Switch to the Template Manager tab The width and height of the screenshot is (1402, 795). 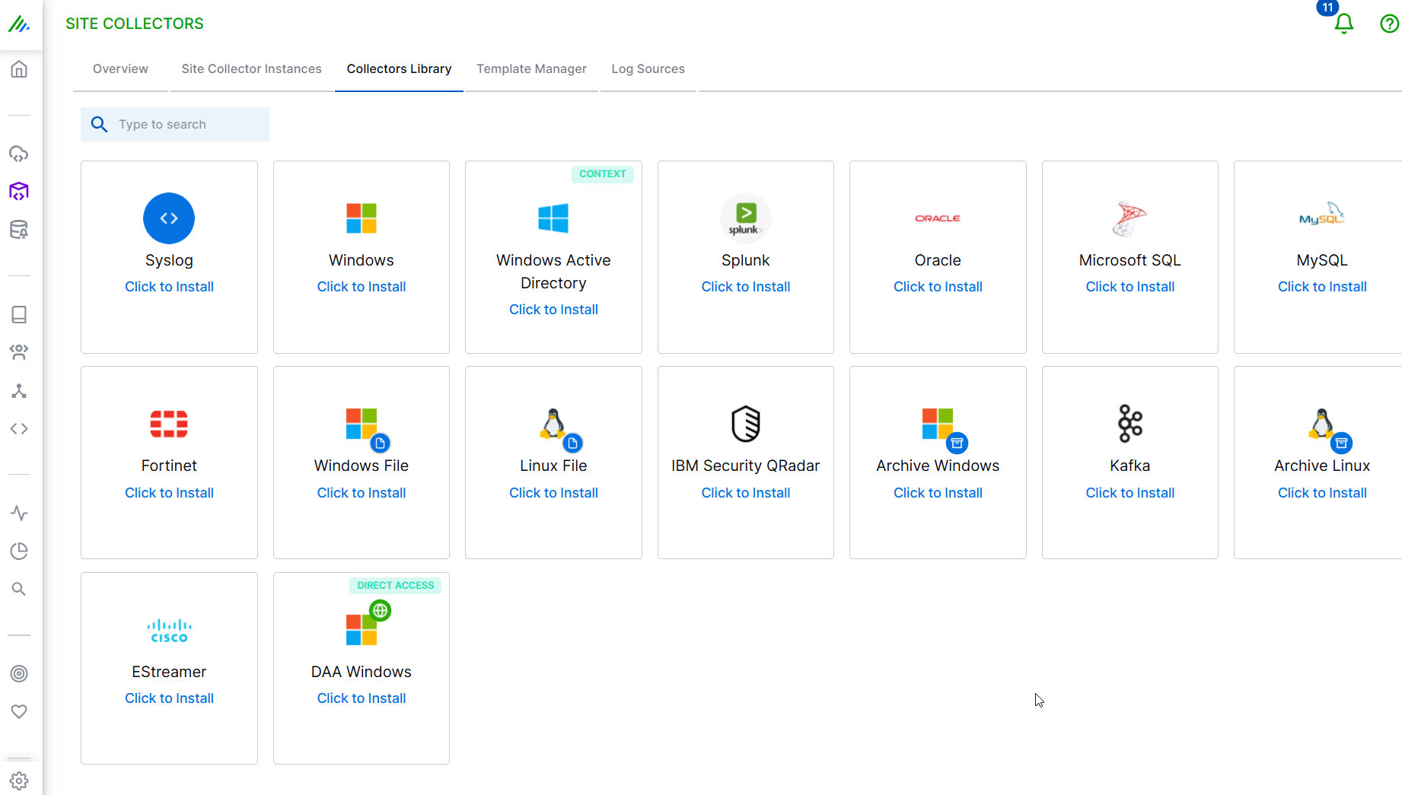[x=531, y=68]
